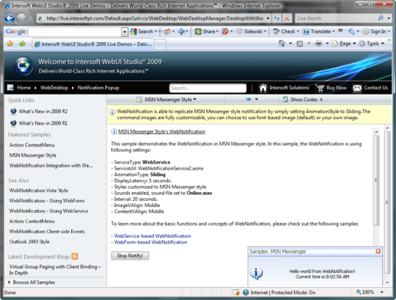Screen dimensions: 396x300
Task: Open the address bar history dropdown
Action: point(268,19)
